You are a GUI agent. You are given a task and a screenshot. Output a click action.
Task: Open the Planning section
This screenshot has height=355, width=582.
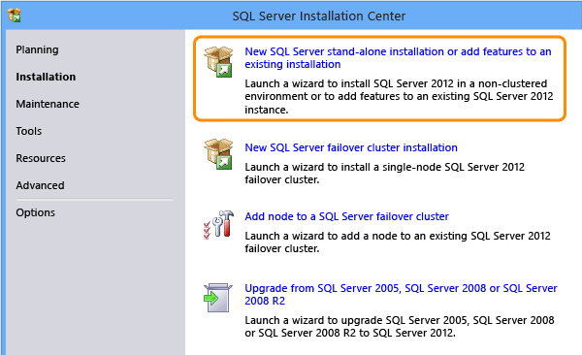pos(37,49)
